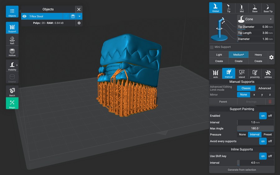
Task: Open support preset settings gear
Action: [271, 57]
